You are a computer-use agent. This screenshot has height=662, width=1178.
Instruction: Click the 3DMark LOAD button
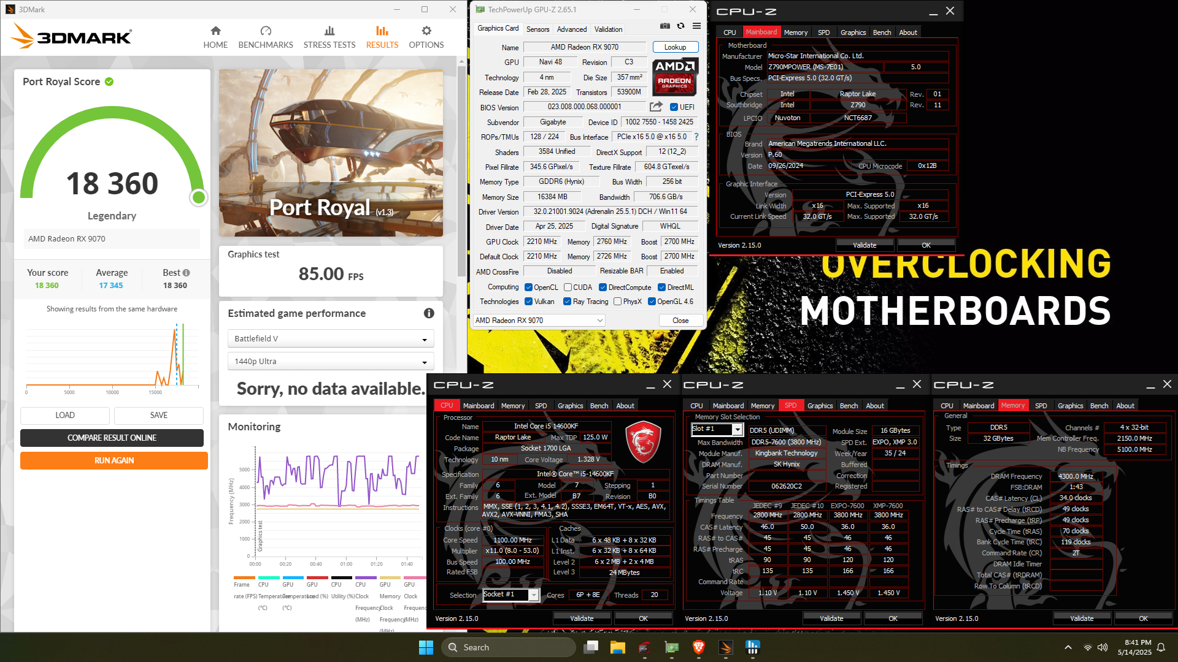coord(65,416)
